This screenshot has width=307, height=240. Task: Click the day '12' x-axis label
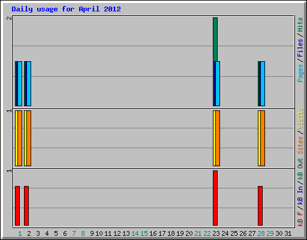coord(117,233)
